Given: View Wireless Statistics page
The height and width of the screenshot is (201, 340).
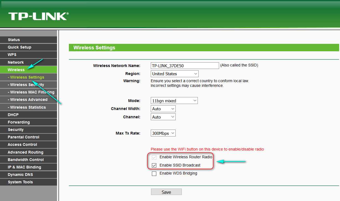Looking at the screenshot, I should [x=28, y=107].
